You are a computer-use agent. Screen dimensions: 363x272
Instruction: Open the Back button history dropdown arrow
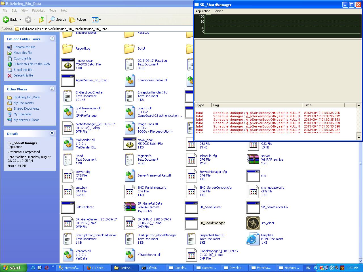coord(20,20)
